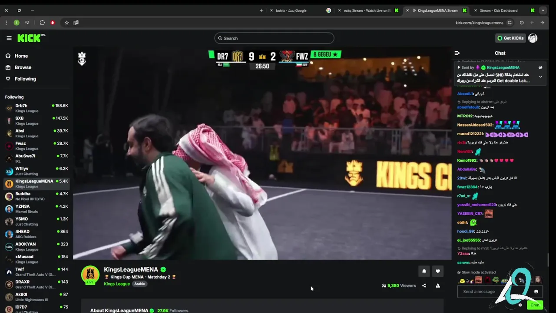Image resolution: width=556 pixels, height=313 pixels.
Task: Open DRAXR channel in Following list
Action: (x=36, y=285)
